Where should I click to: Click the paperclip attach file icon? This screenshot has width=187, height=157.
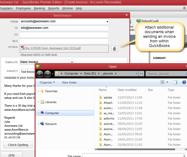[115, 49]
